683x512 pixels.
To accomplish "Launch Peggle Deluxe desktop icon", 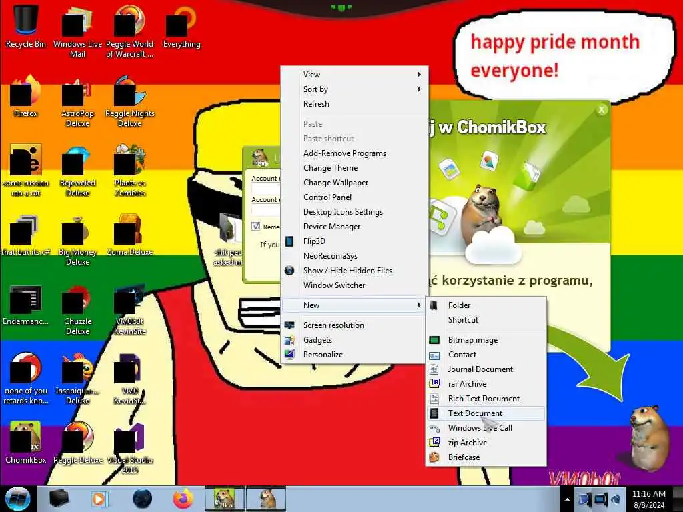I will [x=77, y=443].
